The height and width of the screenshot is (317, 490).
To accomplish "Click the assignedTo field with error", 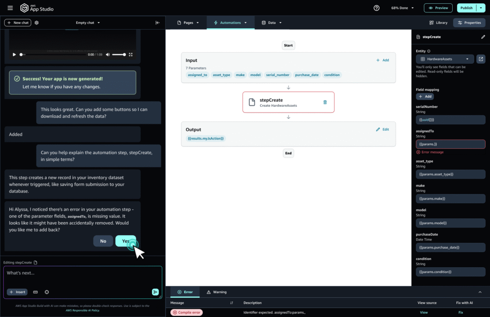I will [x=450, y=144].
